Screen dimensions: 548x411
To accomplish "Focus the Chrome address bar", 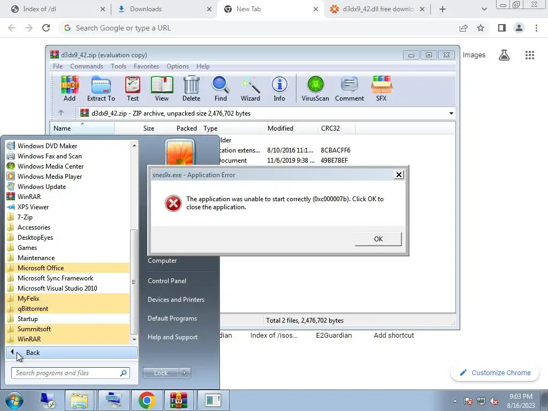I will point(258,28).
